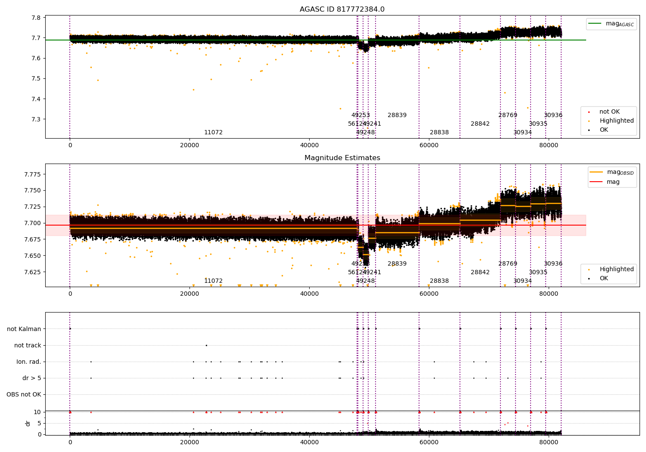
Task: Click "Highlighted" in the top plot legend
Action: (x=616, y=121)
